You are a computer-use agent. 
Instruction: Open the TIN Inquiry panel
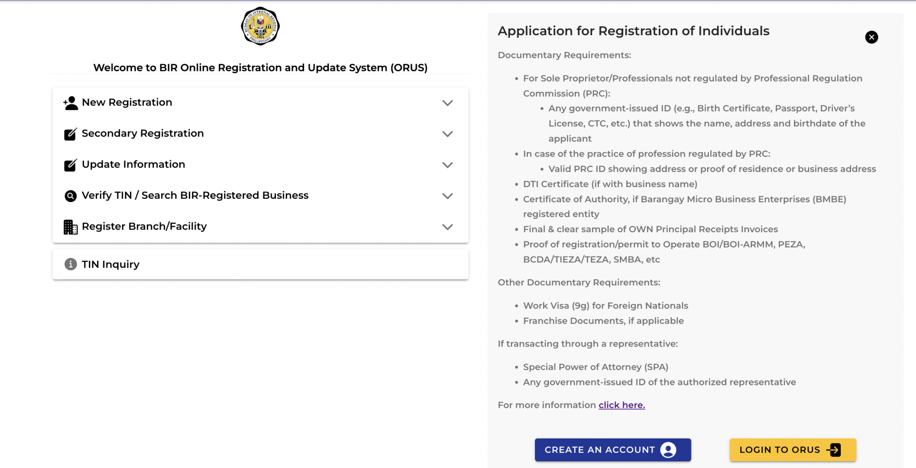click(110, 264)
